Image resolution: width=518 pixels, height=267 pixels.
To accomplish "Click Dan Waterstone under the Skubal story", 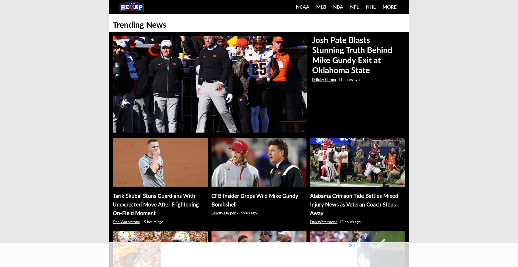I will [126, 222].
